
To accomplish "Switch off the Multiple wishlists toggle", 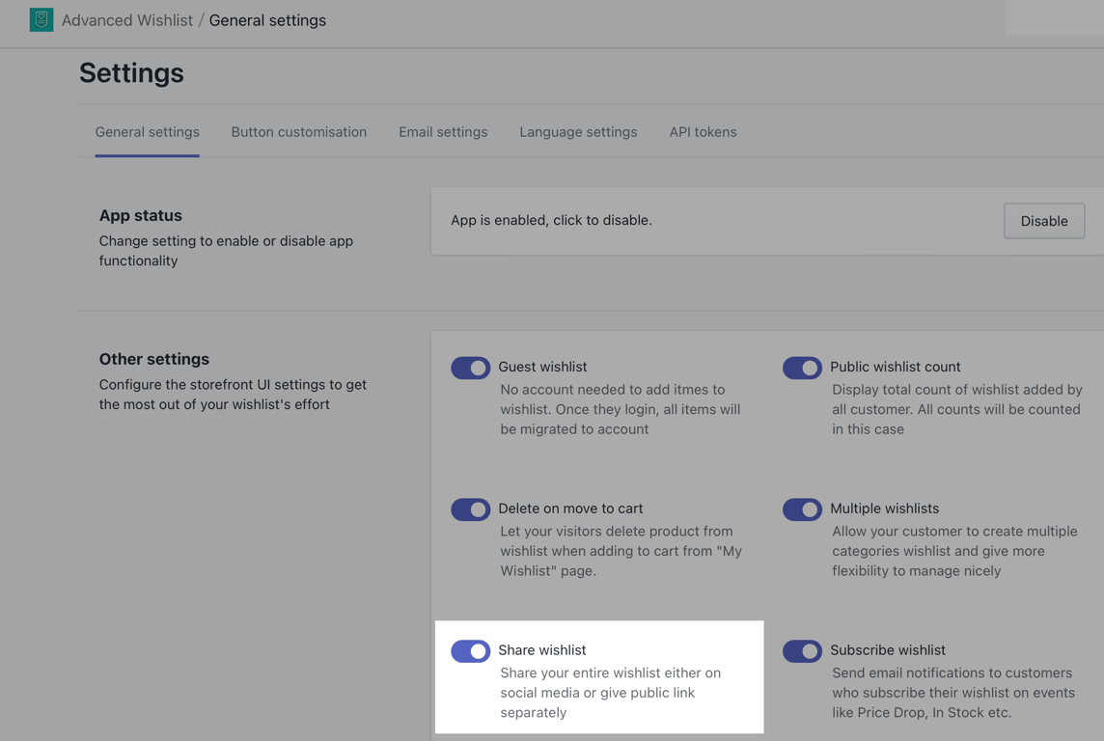I will point(802,509).
